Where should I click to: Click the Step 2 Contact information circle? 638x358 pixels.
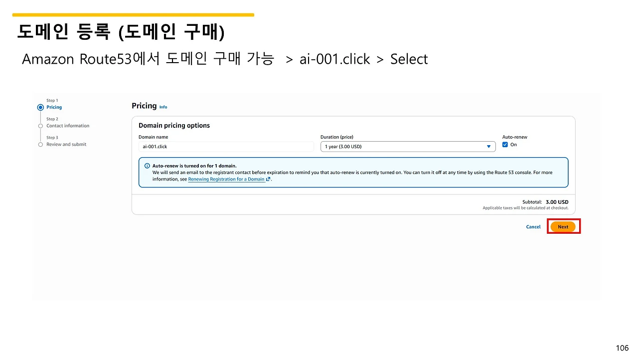[x=41, y=125]
